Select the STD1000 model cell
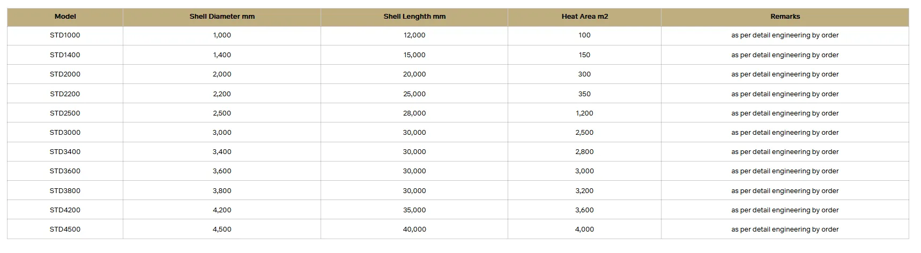The height and width of the screenshot is (253, 921). [x=65, y=35]
